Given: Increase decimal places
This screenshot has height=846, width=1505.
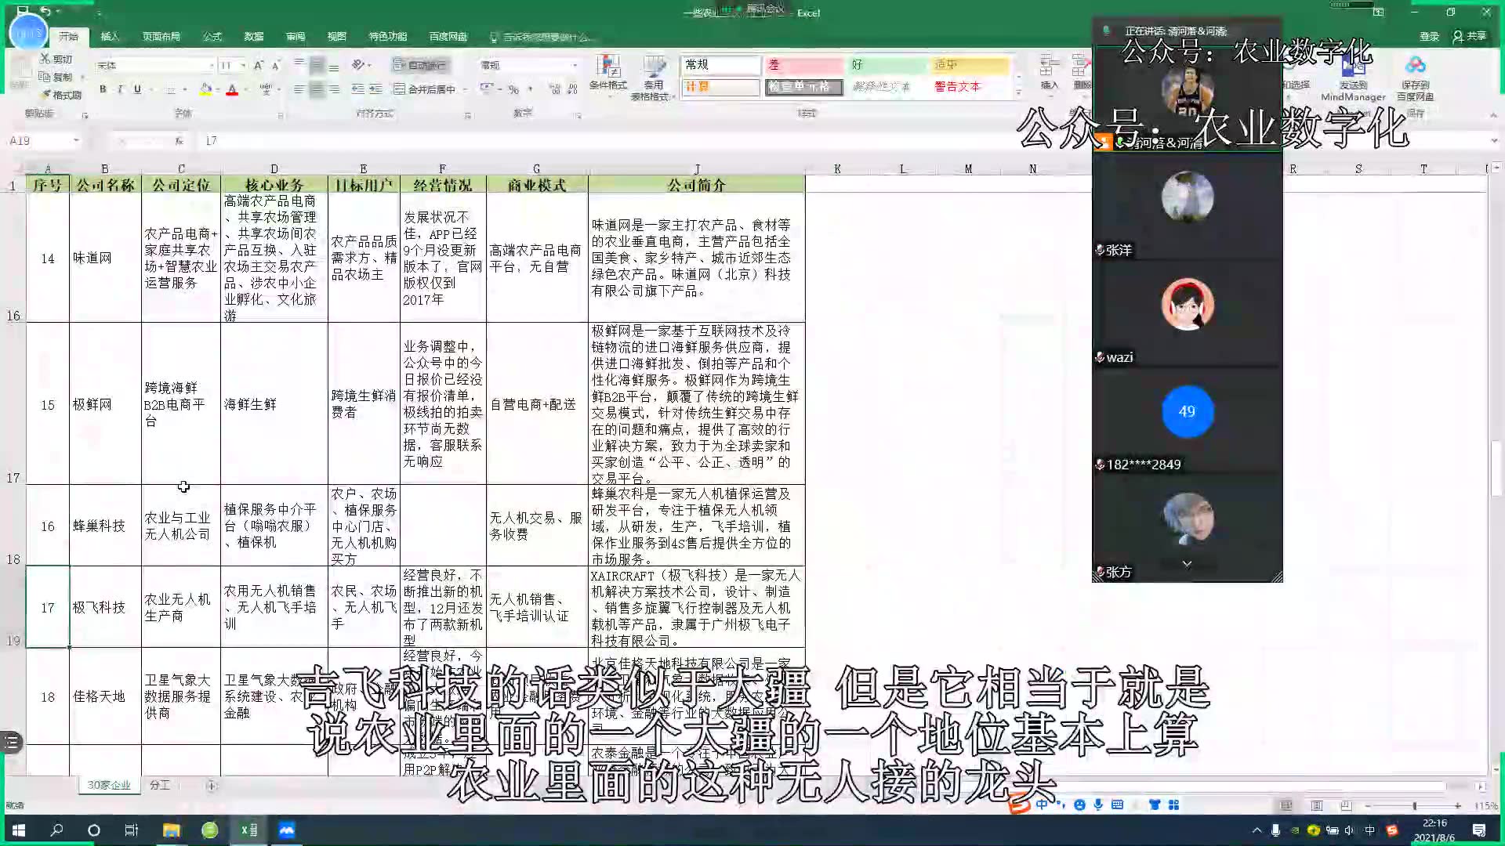Looking at the screenshot, I should [554, 89].
